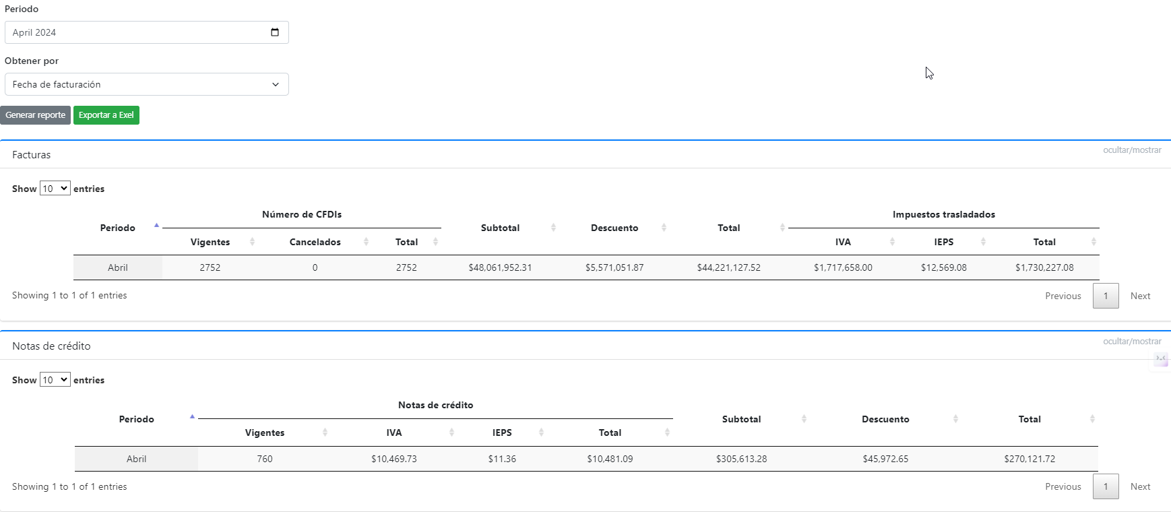Sort Facturas by Subtotal column arrows
Image resolution: width=1171 pixels, height=512 pixels.
click(553, 228)
